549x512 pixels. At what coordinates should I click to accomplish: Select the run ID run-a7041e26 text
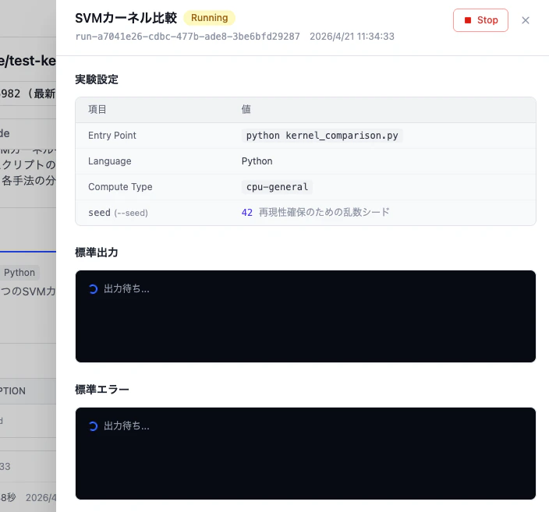coord(188,37)
